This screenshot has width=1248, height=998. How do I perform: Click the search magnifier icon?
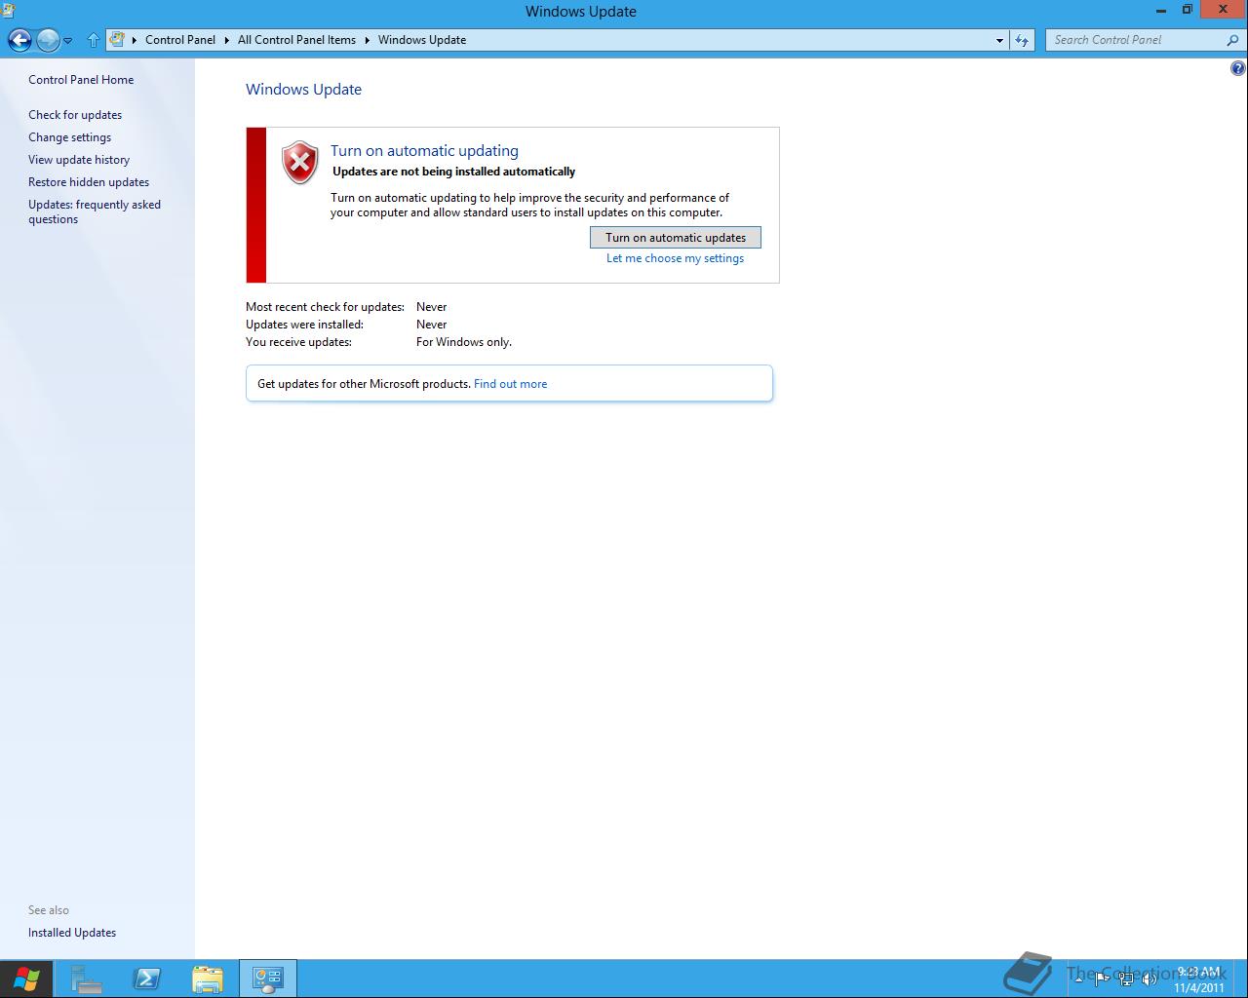point(1232,40)
